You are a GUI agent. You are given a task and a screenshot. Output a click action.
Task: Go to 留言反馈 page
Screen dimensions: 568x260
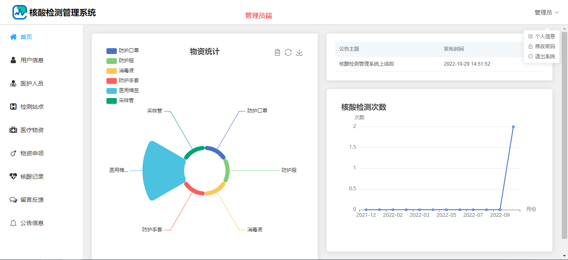tap(32, 200)
